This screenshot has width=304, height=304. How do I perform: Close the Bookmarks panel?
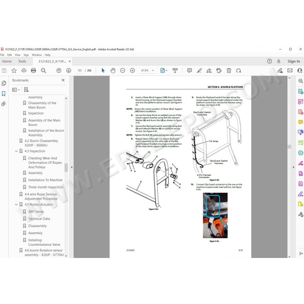coord(63,80)
